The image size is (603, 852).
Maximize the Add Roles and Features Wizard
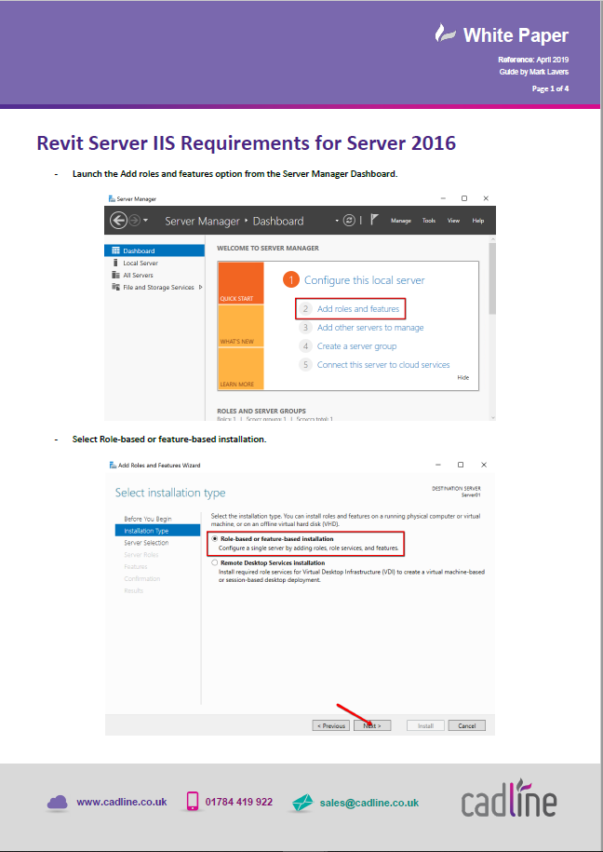click(x=461, y=465)
